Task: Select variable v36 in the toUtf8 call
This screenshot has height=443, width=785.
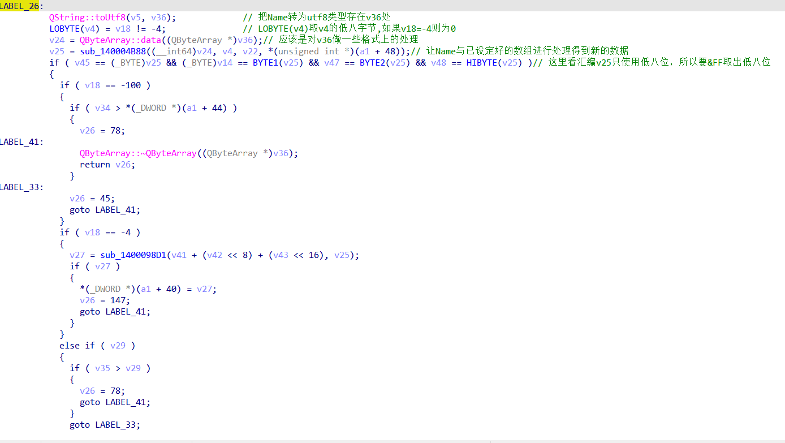Action: pos(152,17)
